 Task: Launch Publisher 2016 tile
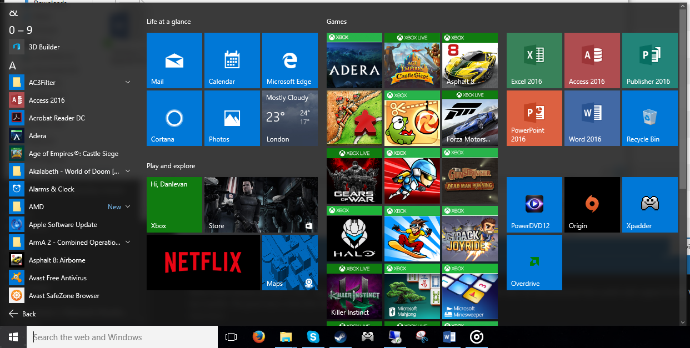pos(650,60)
